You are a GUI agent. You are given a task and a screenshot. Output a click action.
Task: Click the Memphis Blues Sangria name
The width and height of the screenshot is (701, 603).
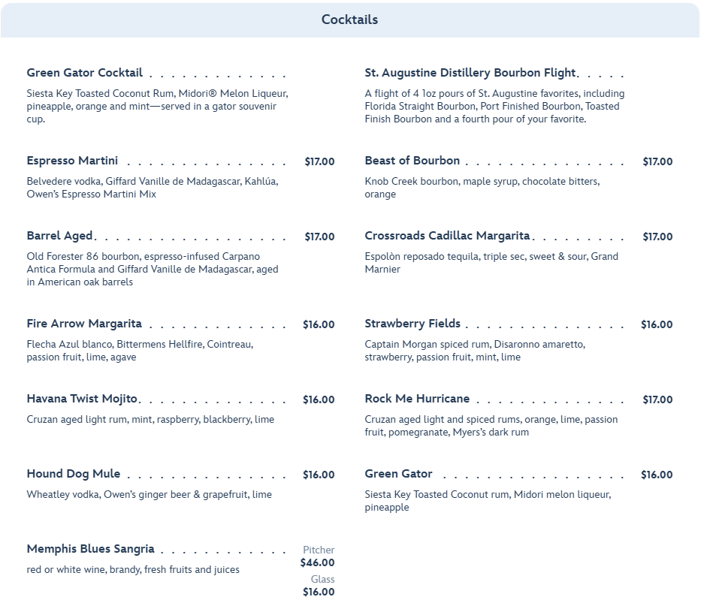90,549
